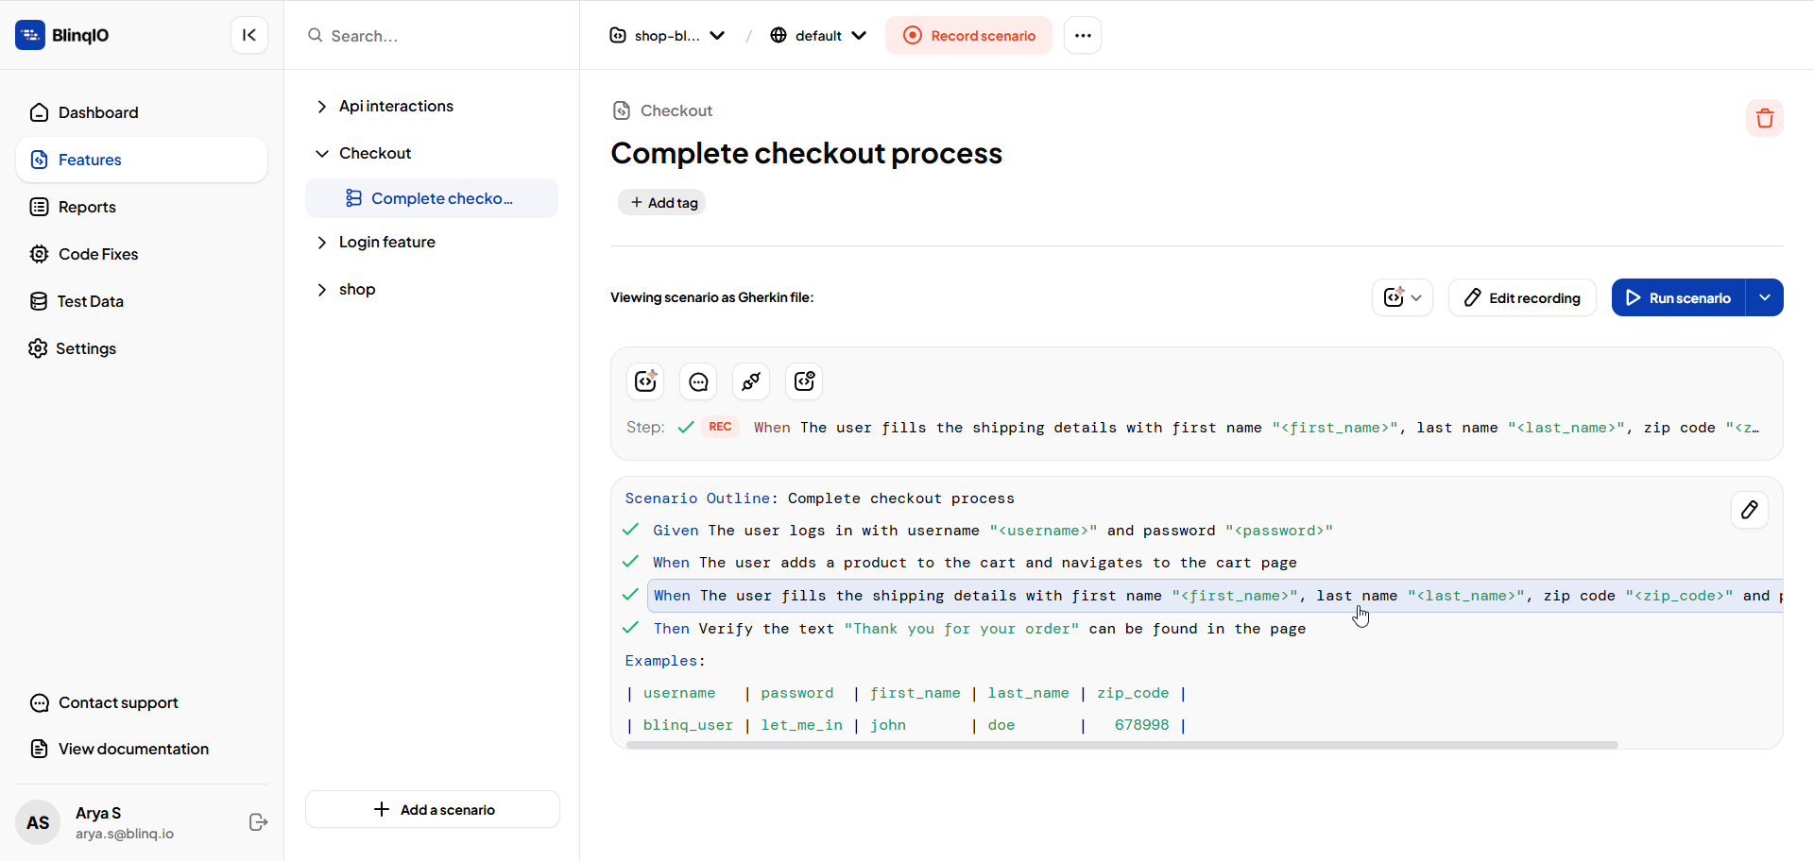Click the AS user avatar
The width and height of the screenshot is (1814, 861).
point(38,822)
